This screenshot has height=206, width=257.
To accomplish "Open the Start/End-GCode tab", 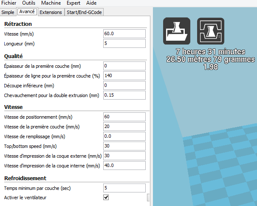I will (x=84, y=12).
